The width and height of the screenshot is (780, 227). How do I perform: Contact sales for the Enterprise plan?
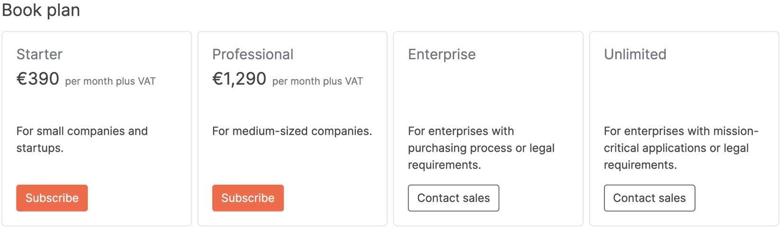pos(453,198)
